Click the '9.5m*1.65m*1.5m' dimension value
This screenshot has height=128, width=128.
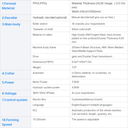(x=82, y=62)
